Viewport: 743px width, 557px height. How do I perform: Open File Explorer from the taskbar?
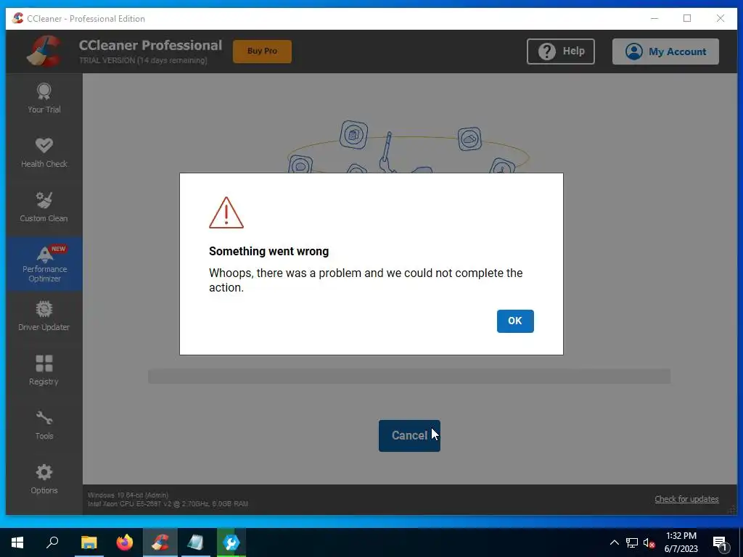89,542
